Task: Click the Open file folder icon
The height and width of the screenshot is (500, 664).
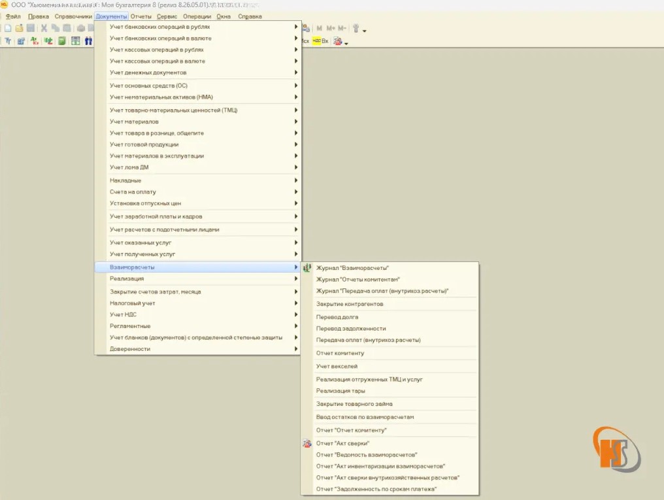Action: [19, 28]
